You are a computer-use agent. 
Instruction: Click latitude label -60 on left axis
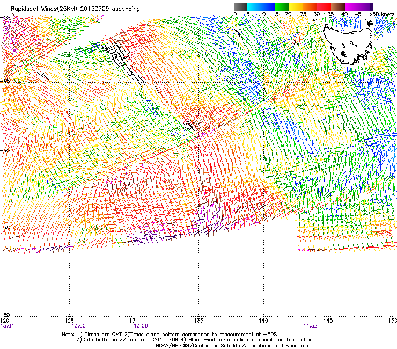(x=5, y=315)
